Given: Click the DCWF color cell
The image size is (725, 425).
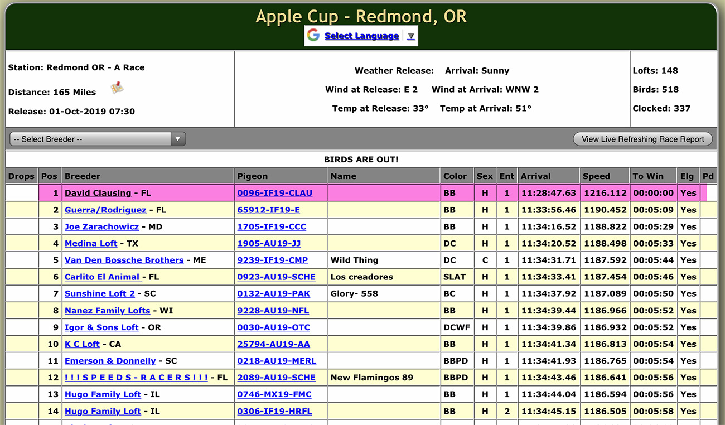Looking at the screenshot, I should (x=457, y=327).
